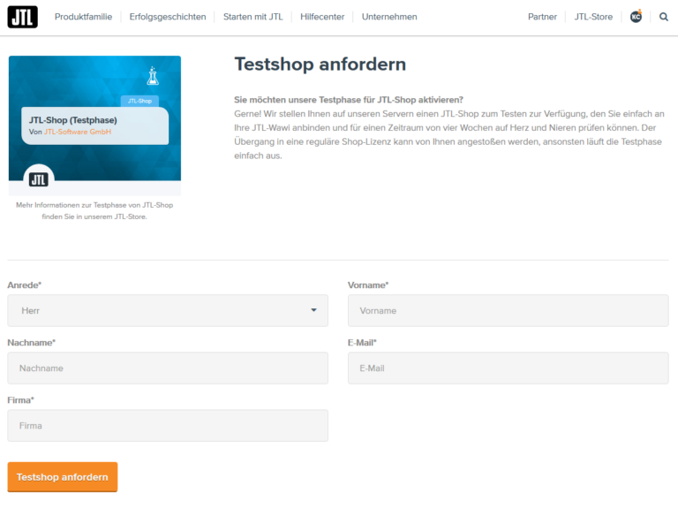
Task: Click the Firma text field
Action: tap(168, 426)
